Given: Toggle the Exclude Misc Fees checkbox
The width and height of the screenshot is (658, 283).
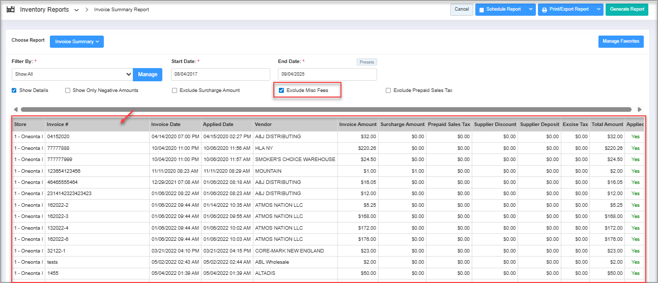Looking at the screenshot, I should point(281,90).
